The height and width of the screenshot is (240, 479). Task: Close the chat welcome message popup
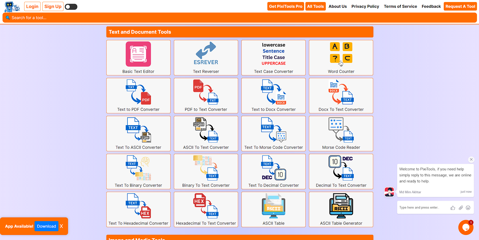[x=471, y=159]
